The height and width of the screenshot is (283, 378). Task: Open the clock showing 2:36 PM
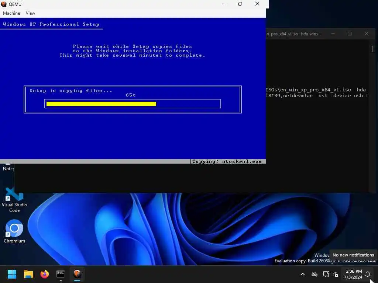click(x=353, y=274)
